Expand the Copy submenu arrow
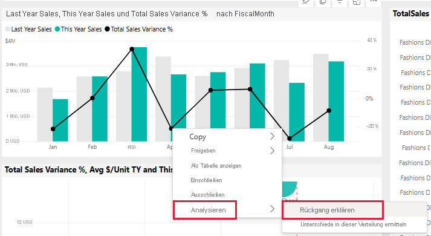Screen dimensions: 431x236 coord(272,136)
